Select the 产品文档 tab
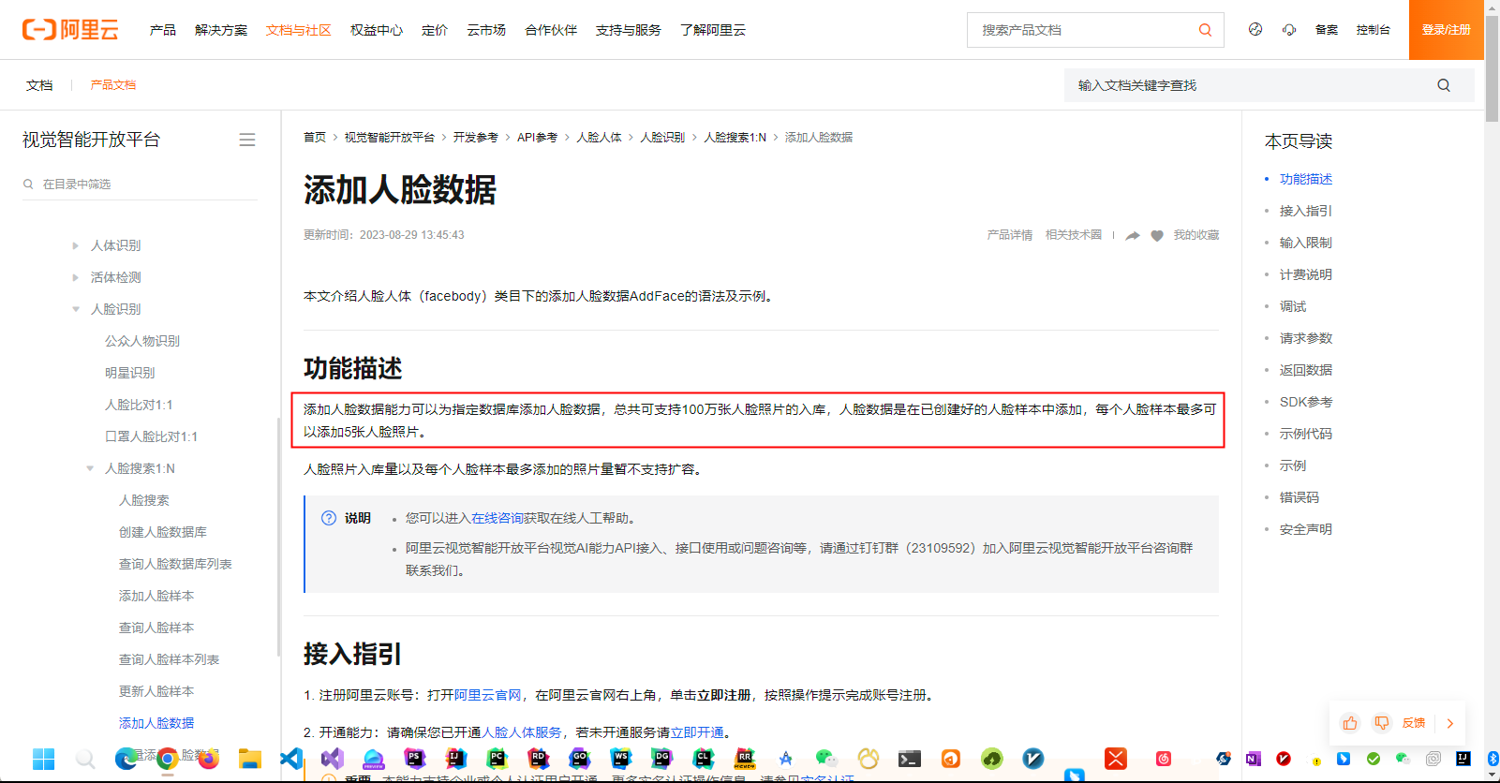1500x783 pixels. 113,85
